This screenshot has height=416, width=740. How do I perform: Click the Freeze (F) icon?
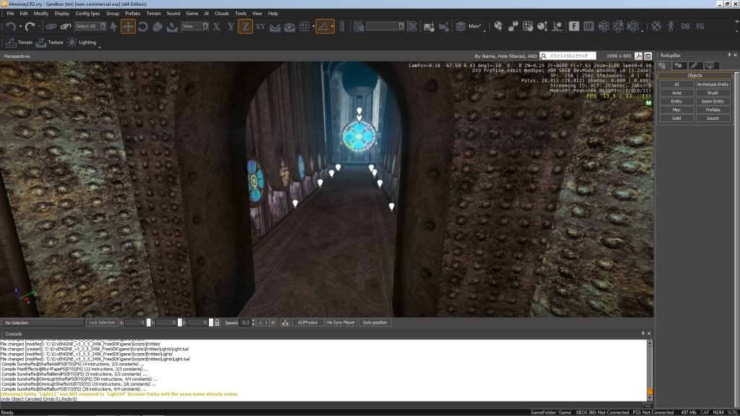pos(574,27)
